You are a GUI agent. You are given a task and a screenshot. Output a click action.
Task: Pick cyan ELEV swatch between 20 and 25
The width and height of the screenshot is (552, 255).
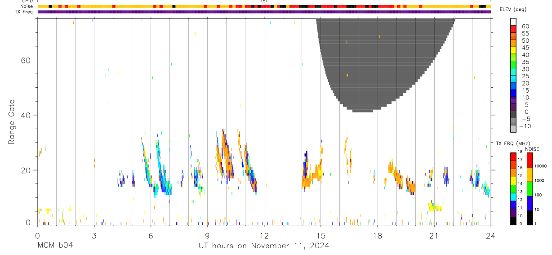513,80
